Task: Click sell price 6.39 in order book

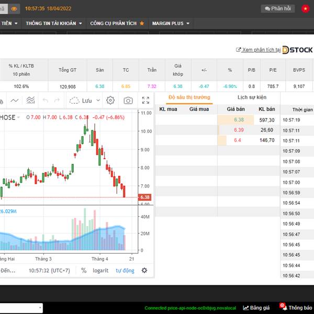Action: (x=239, y=130)
